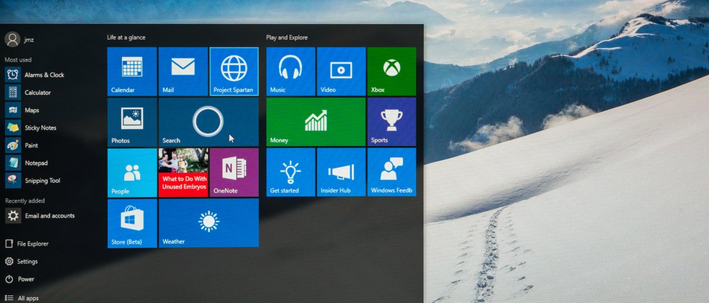Open the Sports trophy tile

point(392,122)
